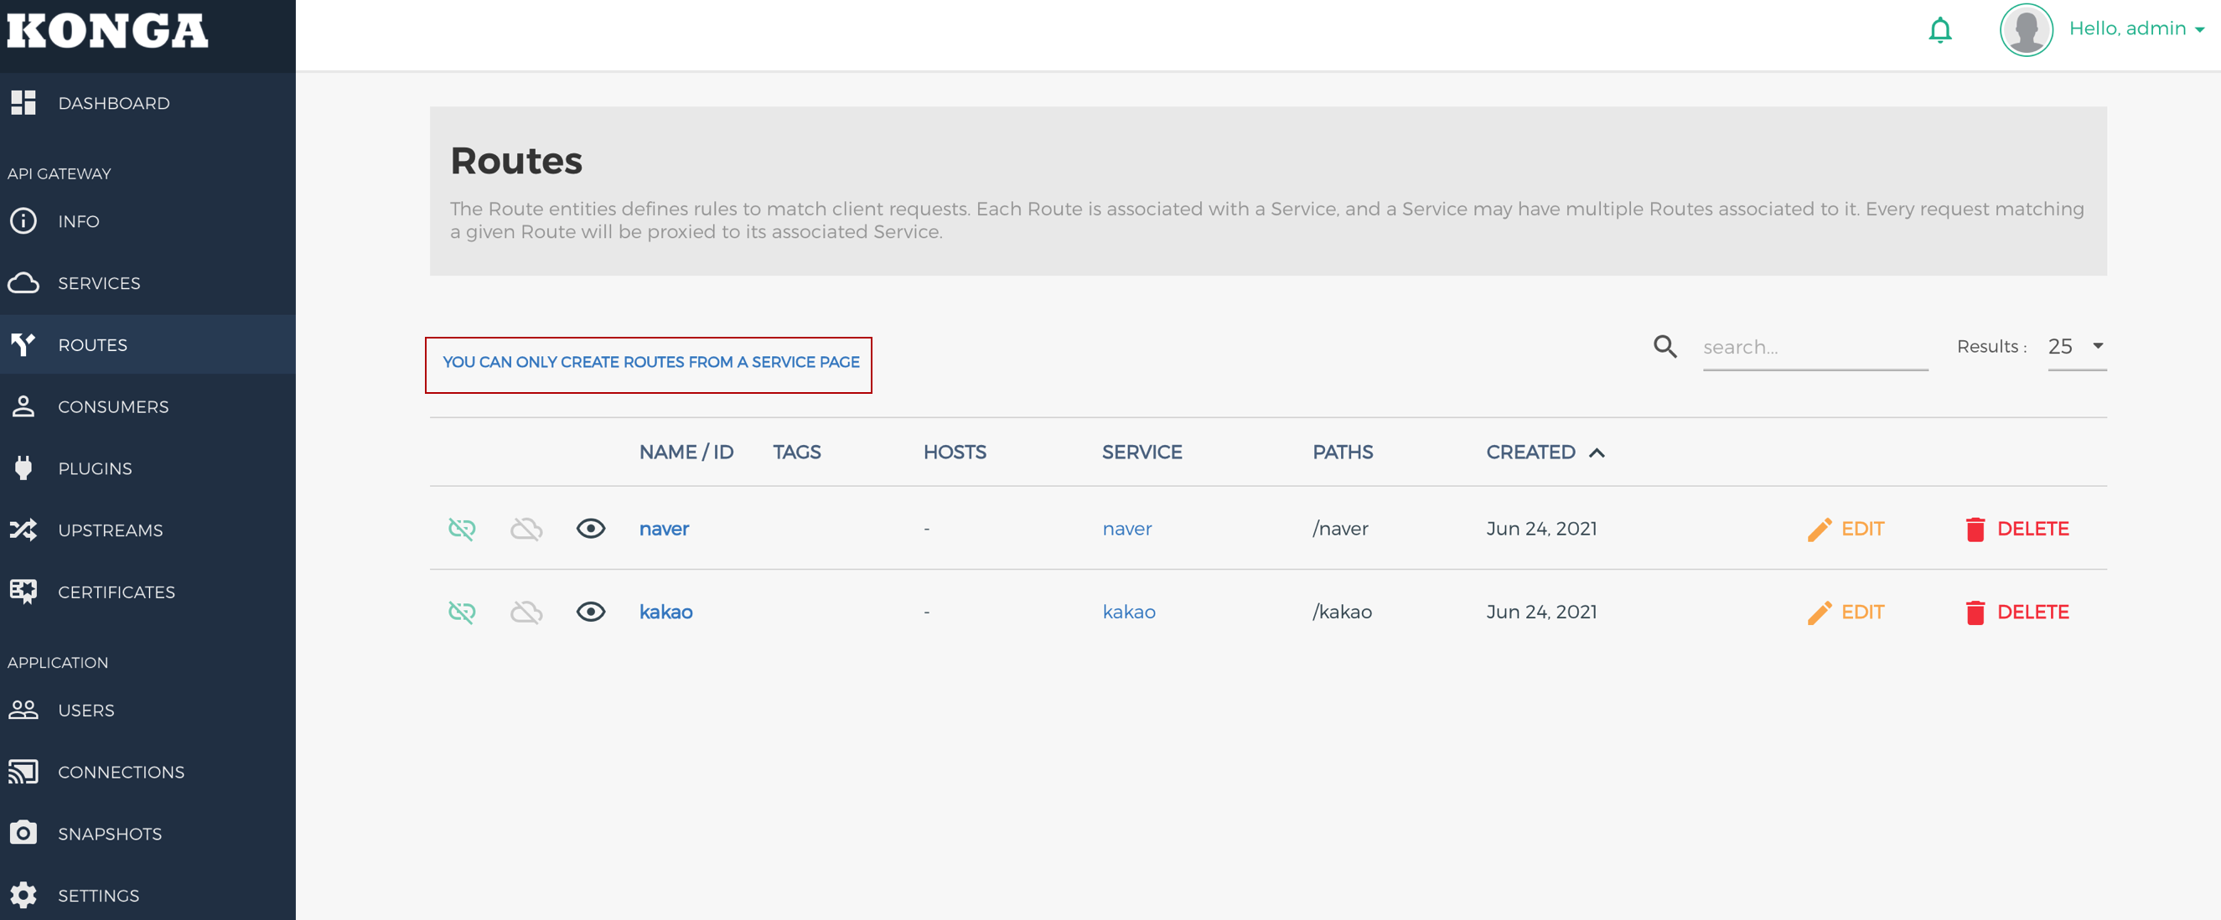Open the kakao service link
2221x920 pixels.
click(1129, 612)
